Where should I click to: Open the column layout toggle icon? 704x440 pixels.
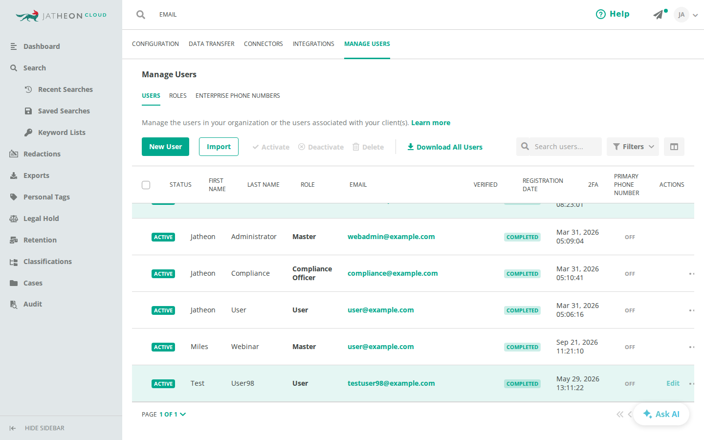(x=674, y=147)
